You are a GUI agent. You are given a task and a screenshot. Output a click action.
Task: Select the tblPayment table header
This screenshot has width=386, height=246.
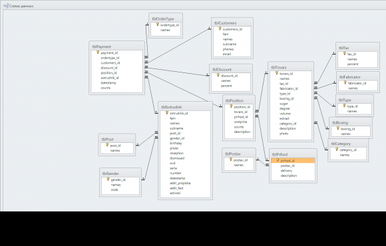[116, 47]
